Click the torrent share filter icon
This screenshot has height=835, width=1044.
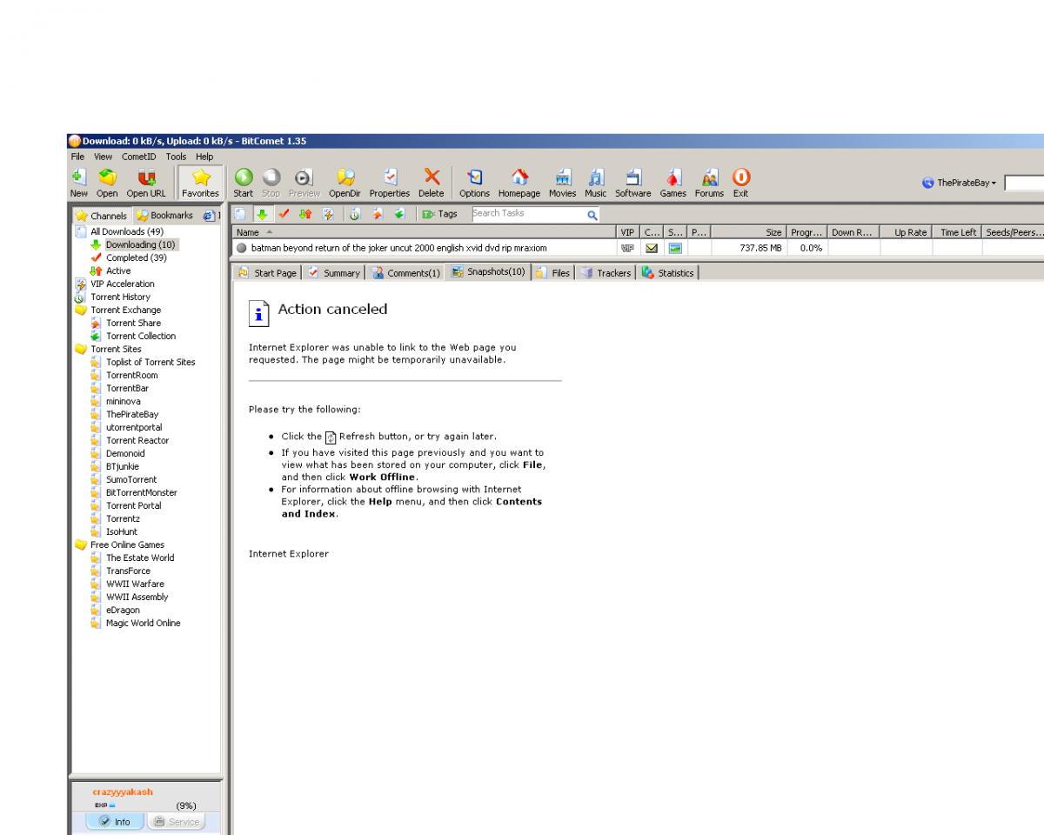click(378, 214)
